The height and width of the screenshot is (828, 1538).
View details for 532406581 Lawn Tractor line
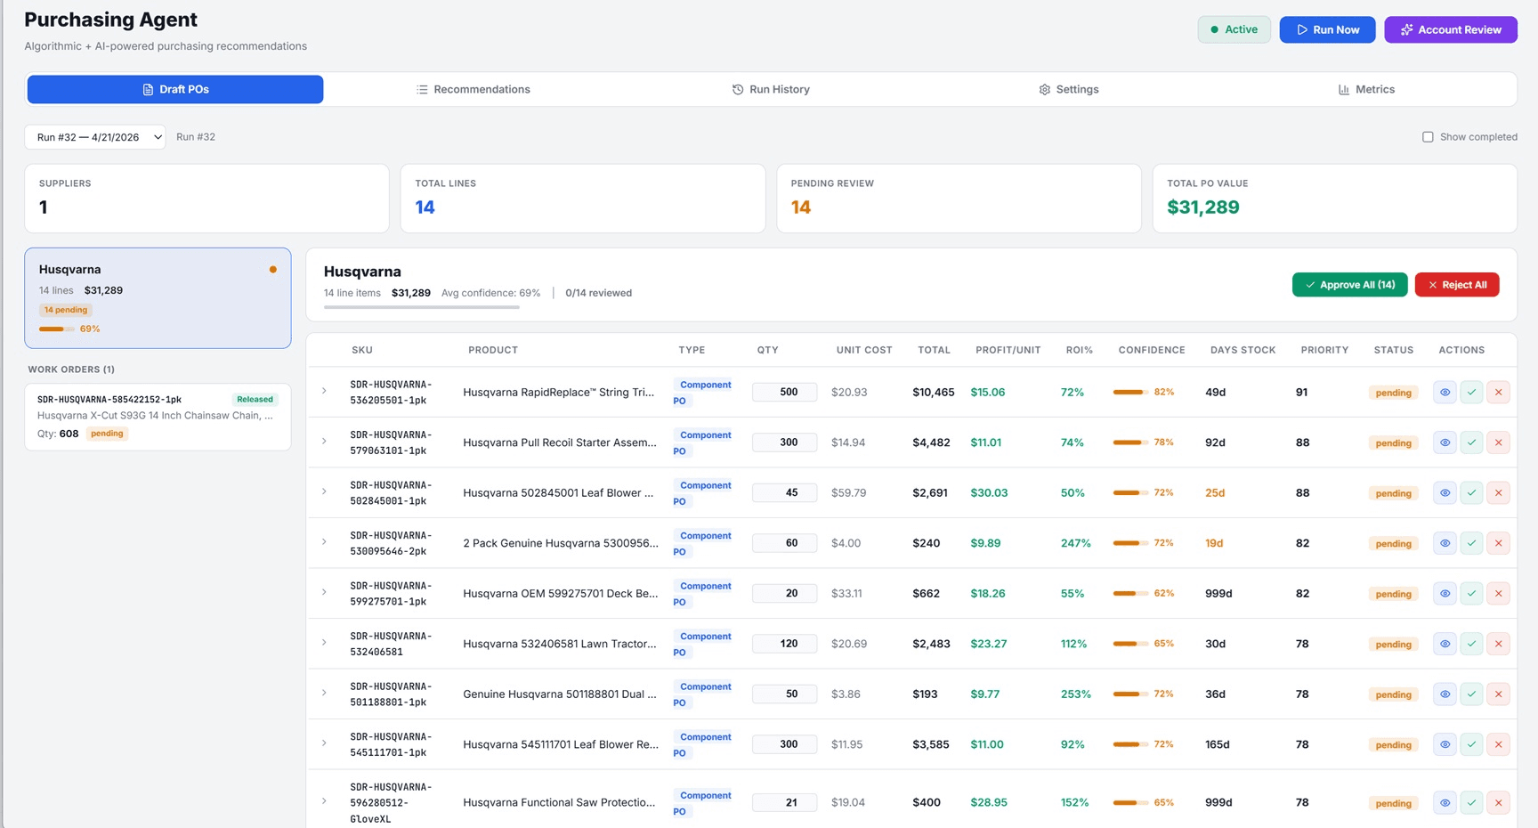(x=1445, y=644)
